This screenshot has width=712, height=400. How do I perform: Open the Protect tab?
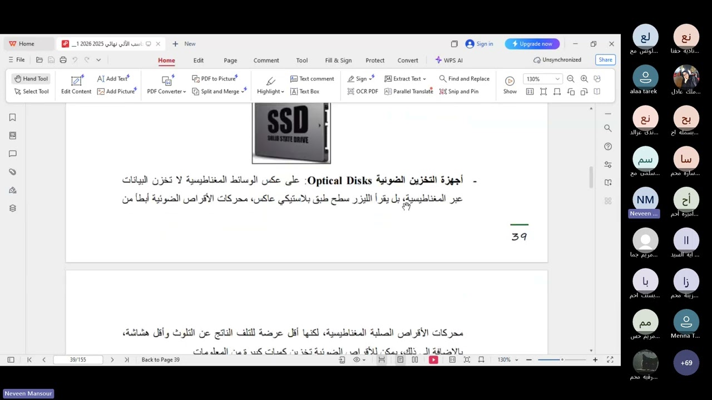[x=375, y=60]
